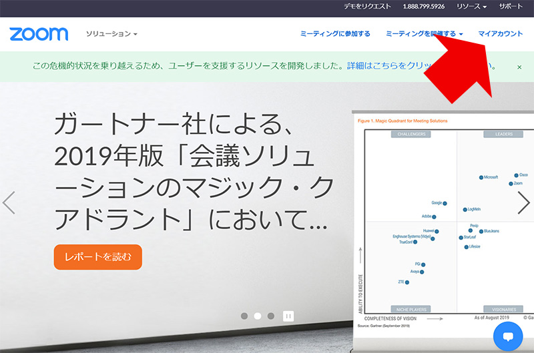Select the third carousel dot indicator
The width and height of the screenshot is (534, 353).
270,316
